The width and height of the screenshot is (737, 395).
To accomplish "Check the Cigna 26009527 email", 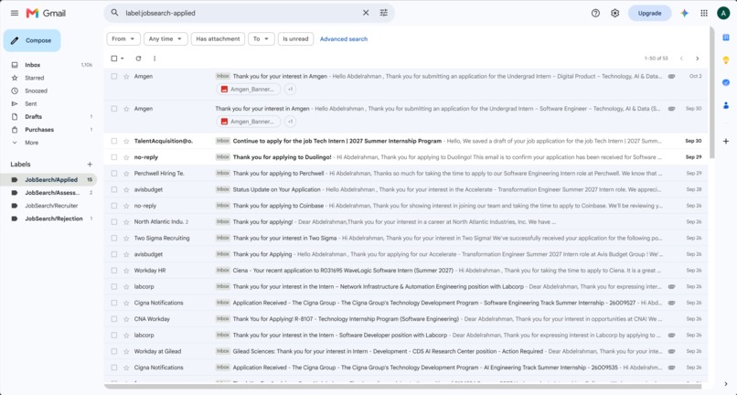I will (x=113, y=303).
